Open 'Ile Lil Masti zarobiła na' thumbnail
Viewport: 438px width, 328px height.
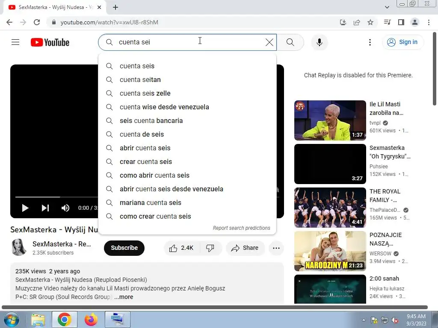click(330, 120)
